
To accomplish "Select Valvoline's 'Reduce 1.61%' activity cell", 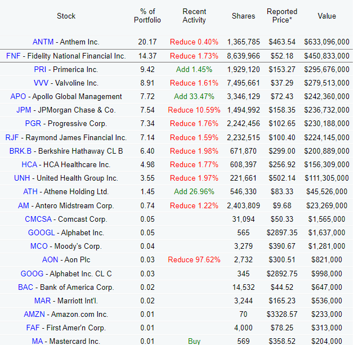I will 194,83.
